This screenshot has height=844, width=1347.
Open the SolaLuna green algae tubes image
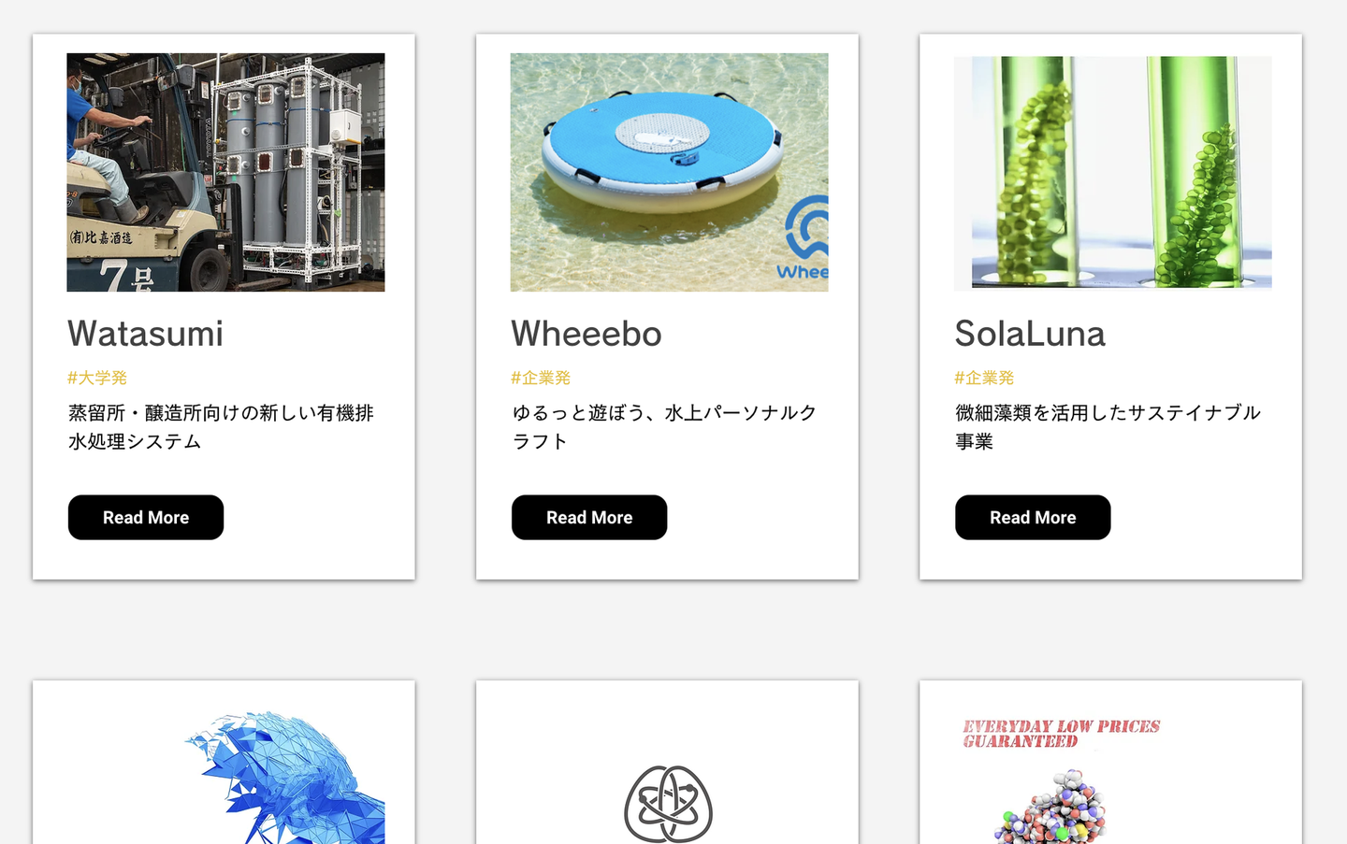click(1112, 172)
